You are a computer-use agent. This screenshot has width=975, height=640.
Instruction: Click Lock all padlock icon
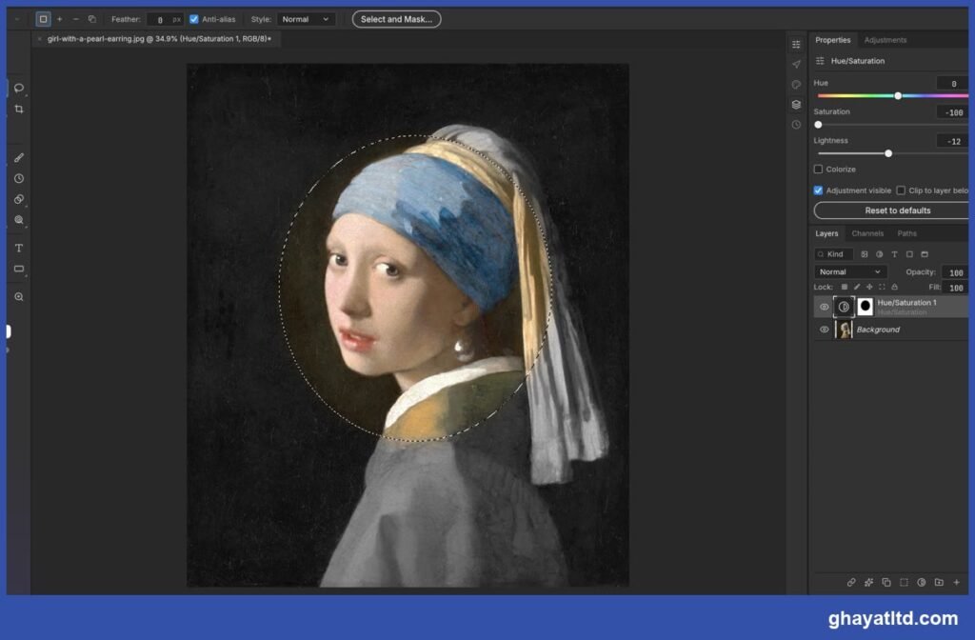(895, 287)
